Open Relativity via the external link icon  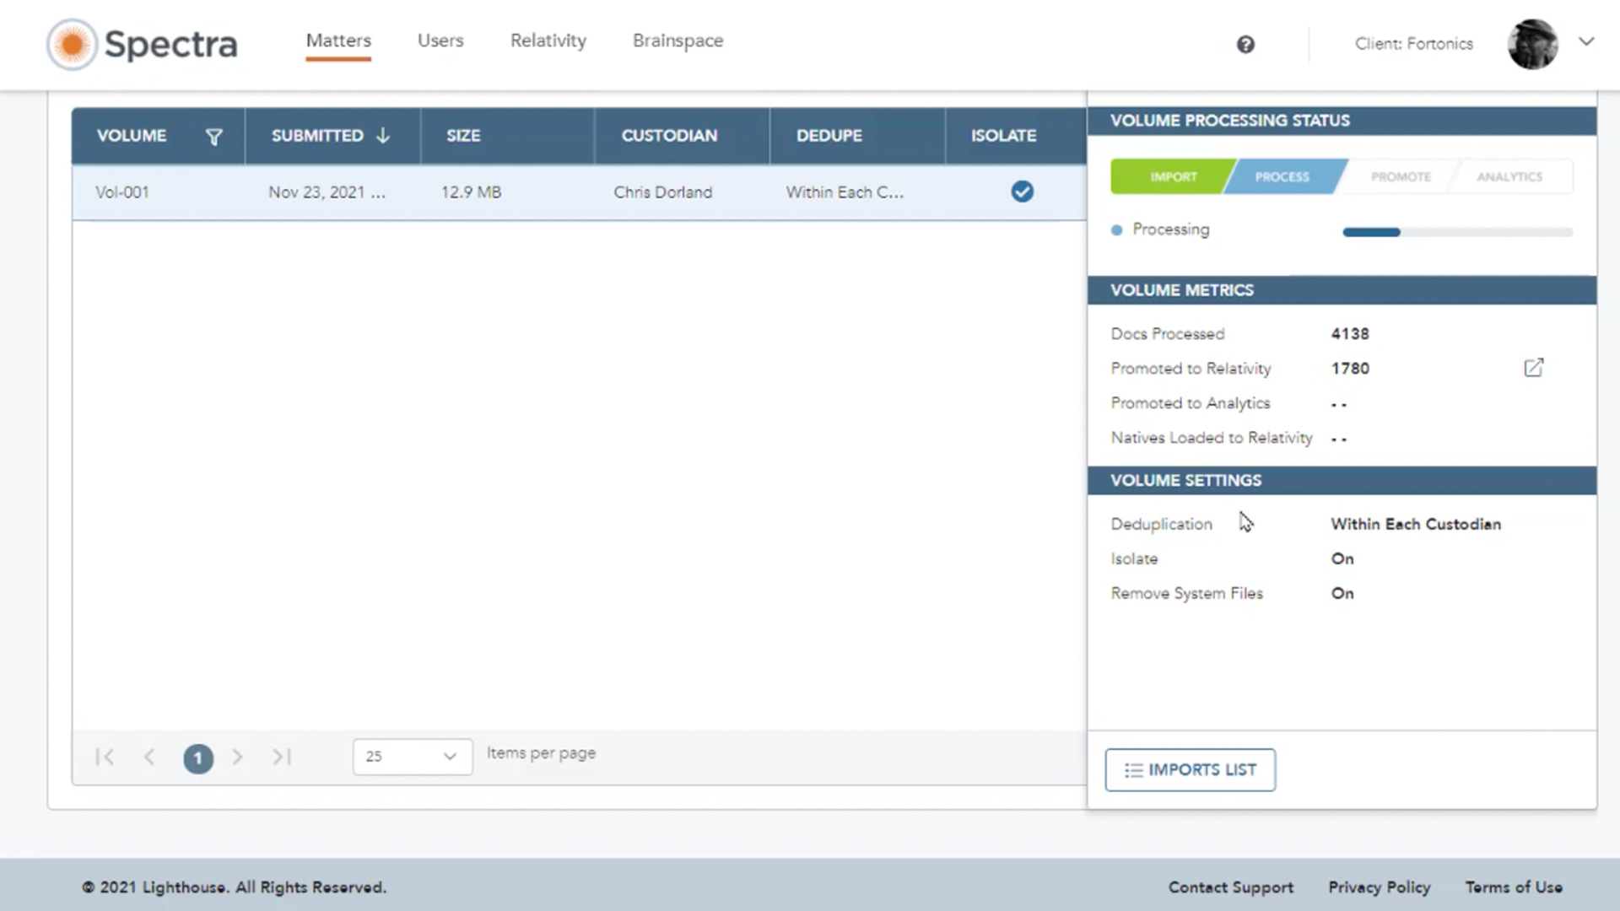(1534, 368)
